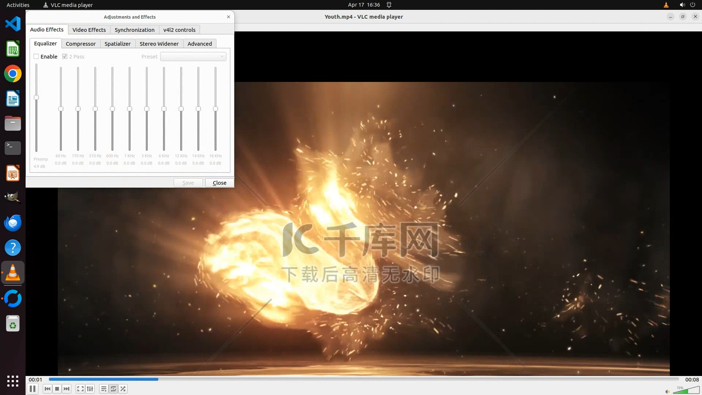Switch to the Video Effects tab
702x395 pixels.
[89, 30]
